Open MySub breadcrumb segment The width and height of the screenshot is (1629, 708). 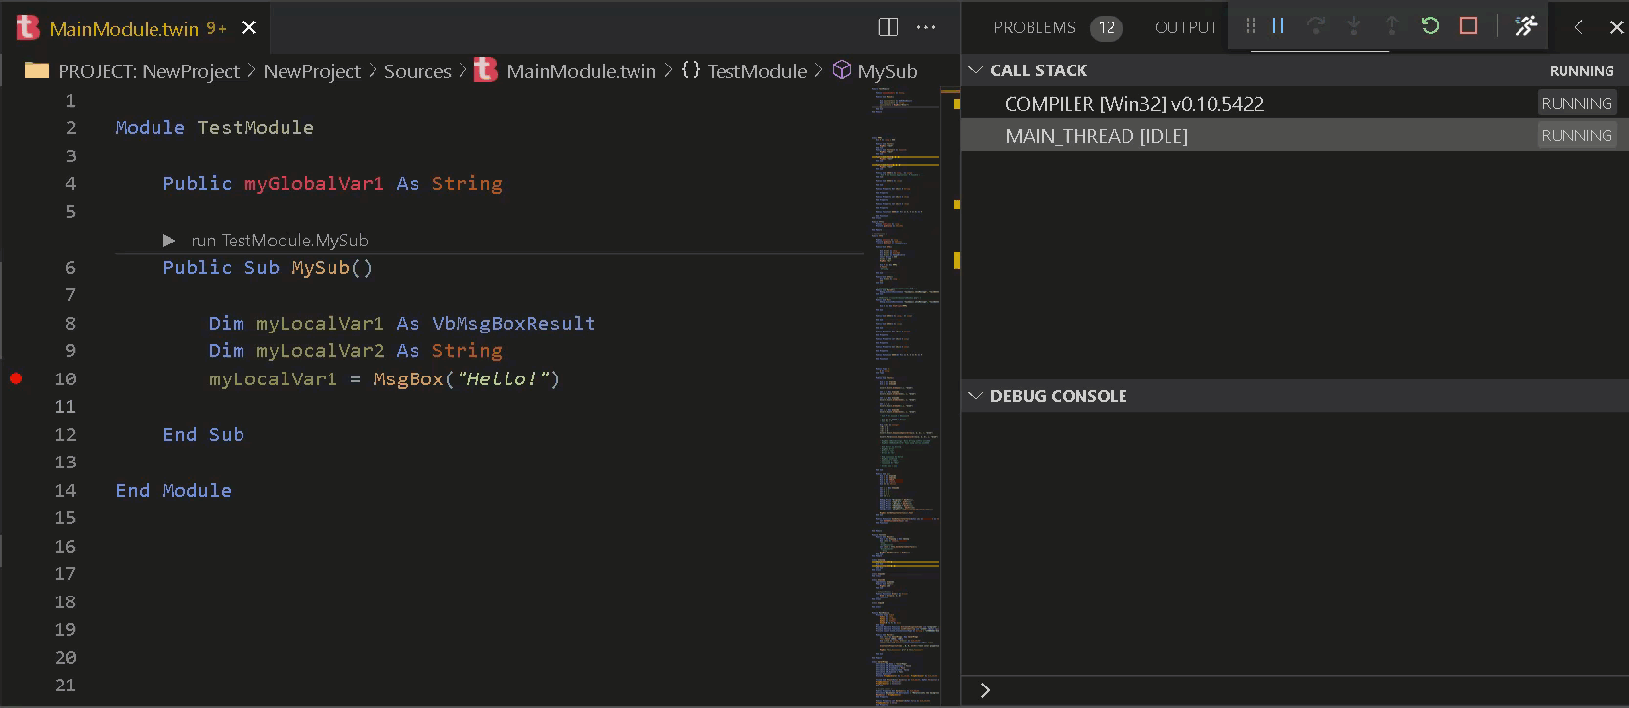888,71
